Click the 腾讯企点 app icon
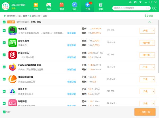 [x=13, y=91]
